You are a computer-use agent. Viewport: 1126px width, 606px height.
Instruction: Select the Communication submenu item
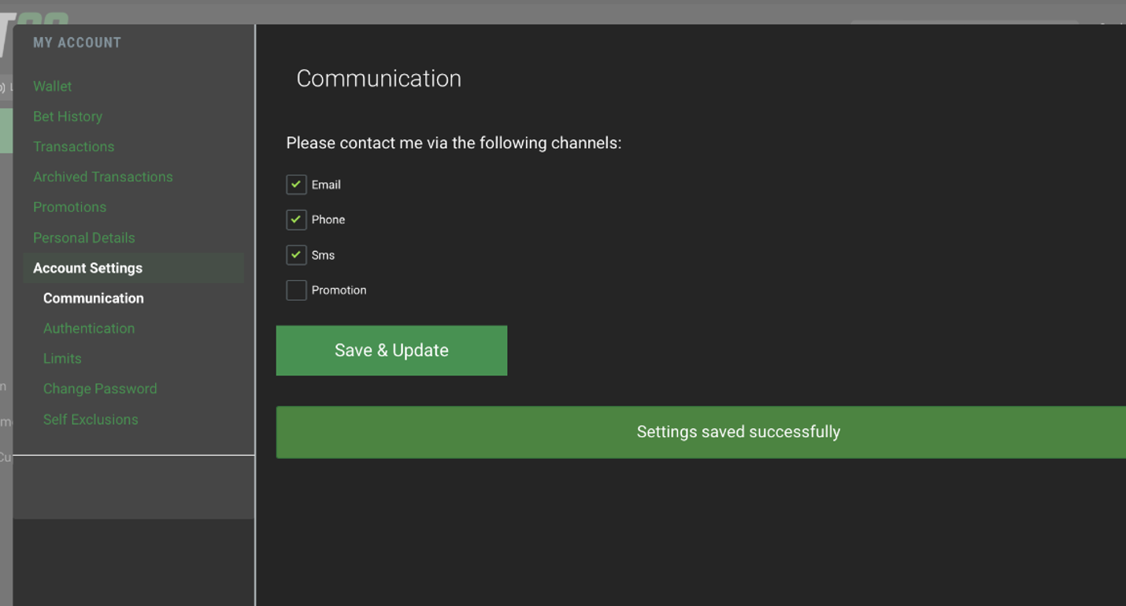(x=93, y=298)
